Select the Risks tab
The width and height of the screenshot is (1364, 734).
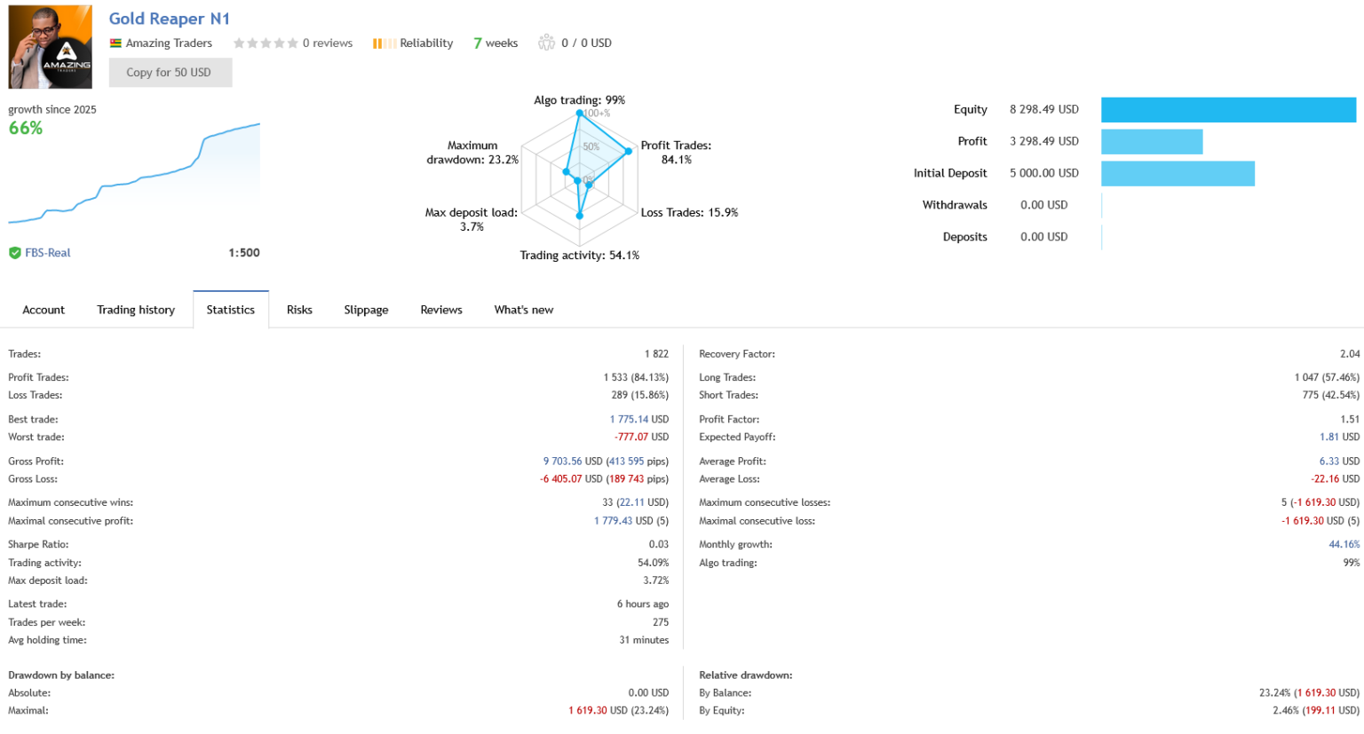point(299,310)
